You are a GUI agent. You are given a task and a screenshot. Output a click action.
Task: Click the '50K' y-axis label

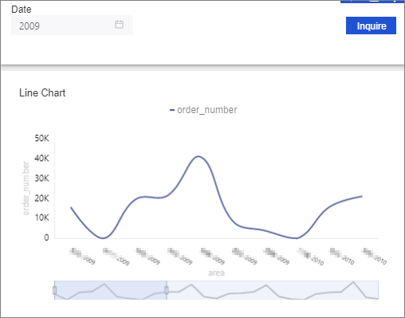42,138
